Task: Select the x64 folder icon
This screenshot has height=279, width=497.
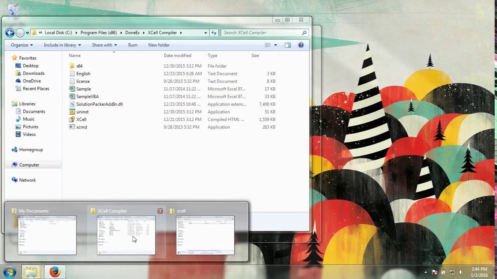Action: click(72, 66)
